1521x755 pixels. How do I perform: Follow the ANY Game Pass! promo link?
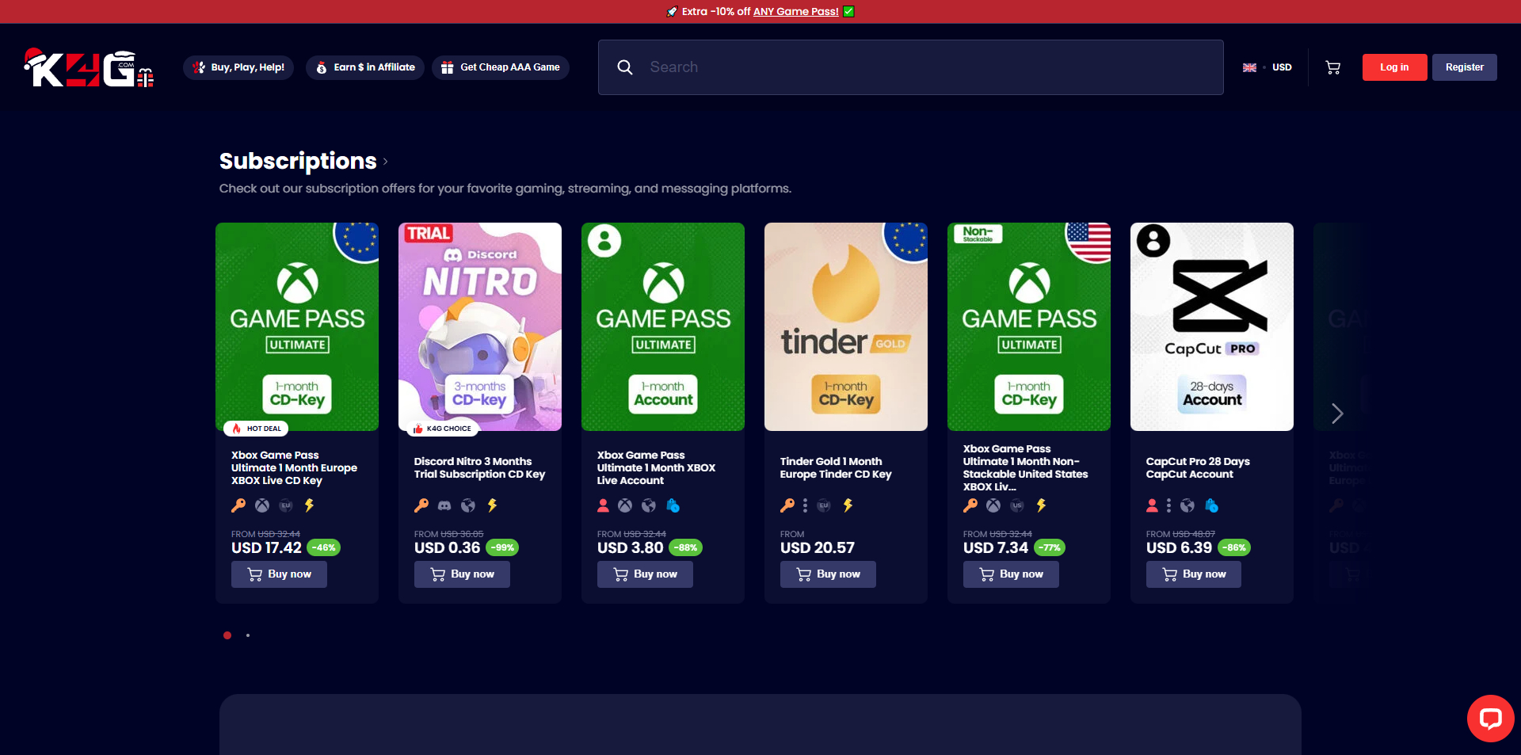(x=795, y=12)
